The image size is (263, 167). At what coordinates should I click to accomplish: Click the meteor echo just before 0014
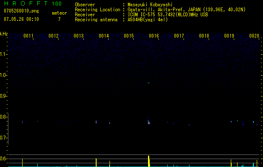tap(96, 122)
